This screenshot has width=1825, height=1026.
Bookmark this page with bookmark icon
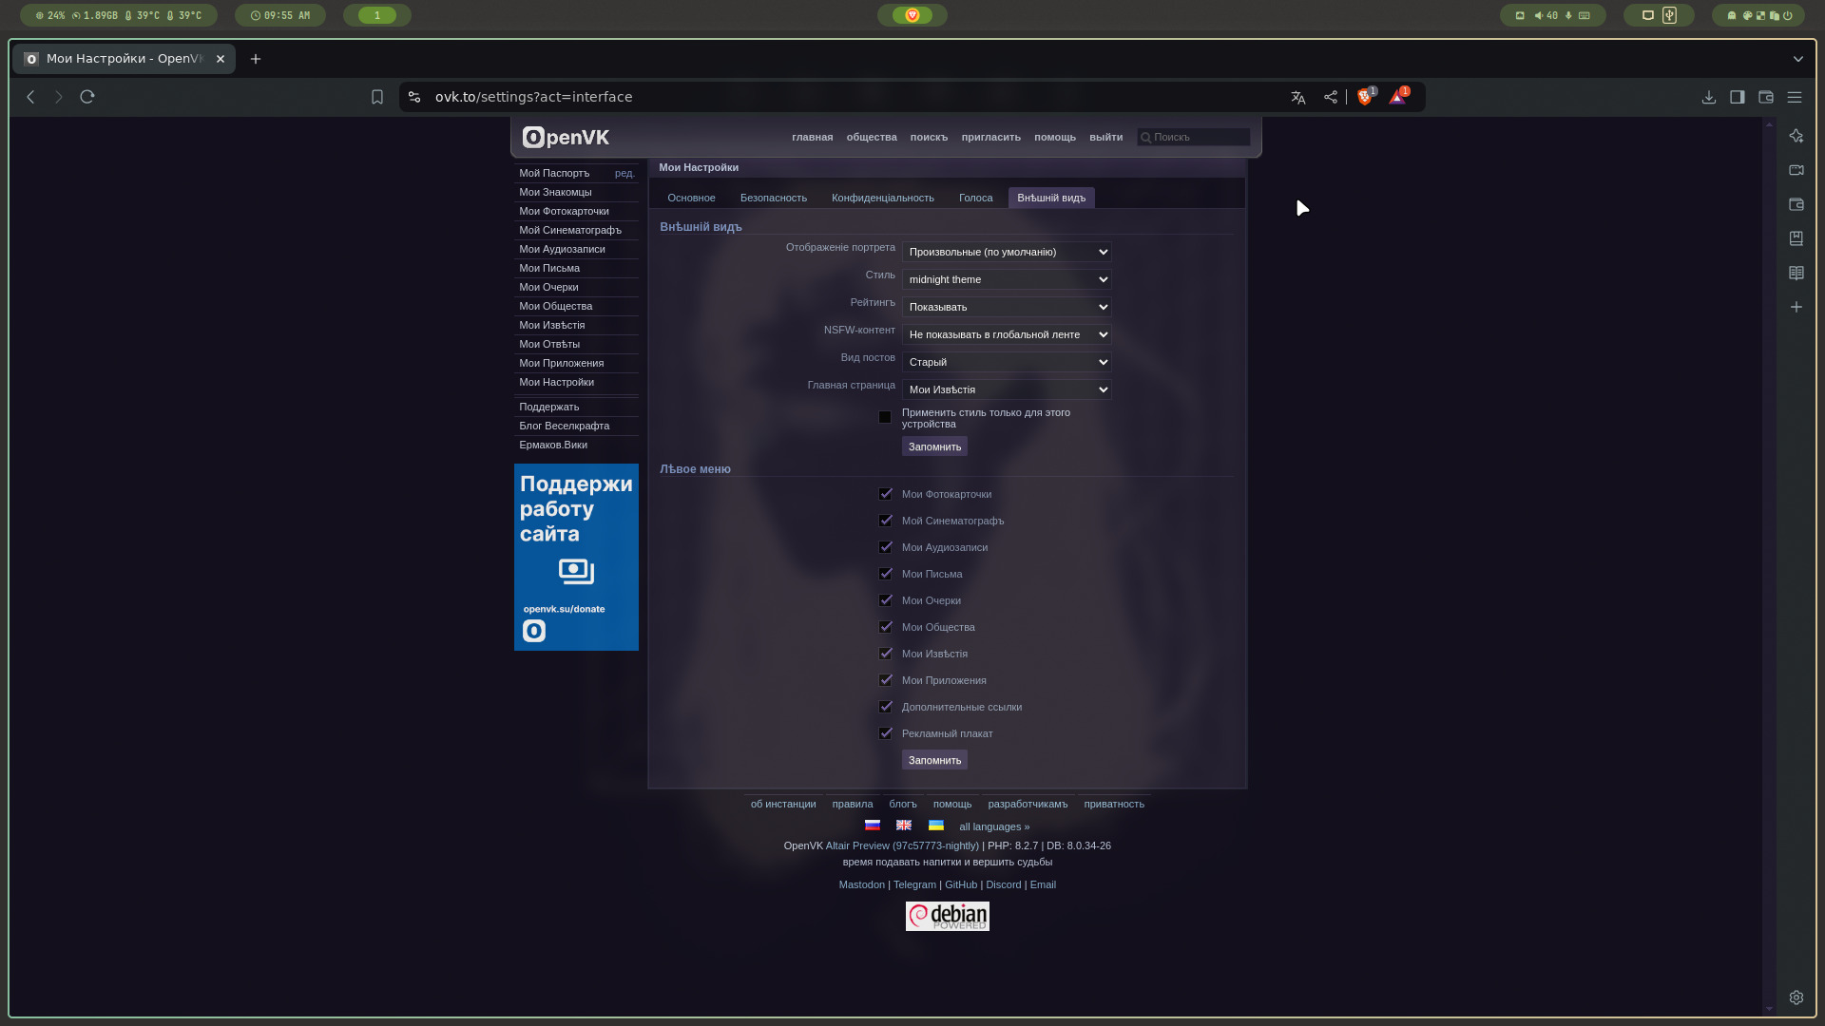click(x=377, y=97)
